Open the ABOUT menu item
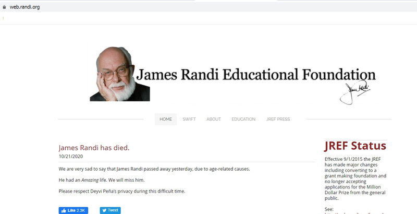This screenshot has height=214, width=417. tap(214, 119)
